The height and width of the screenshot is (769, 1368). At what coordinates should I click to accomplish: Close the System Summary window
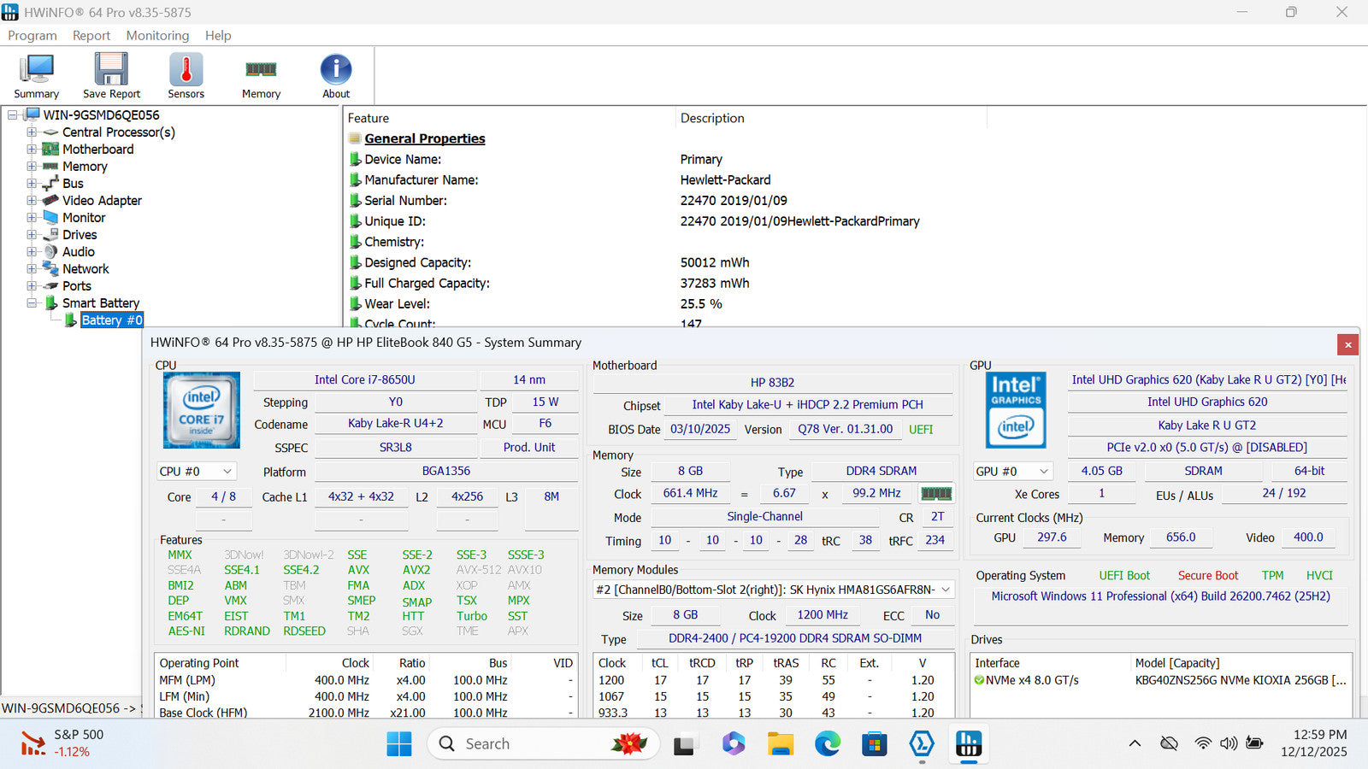(1347, 344)
